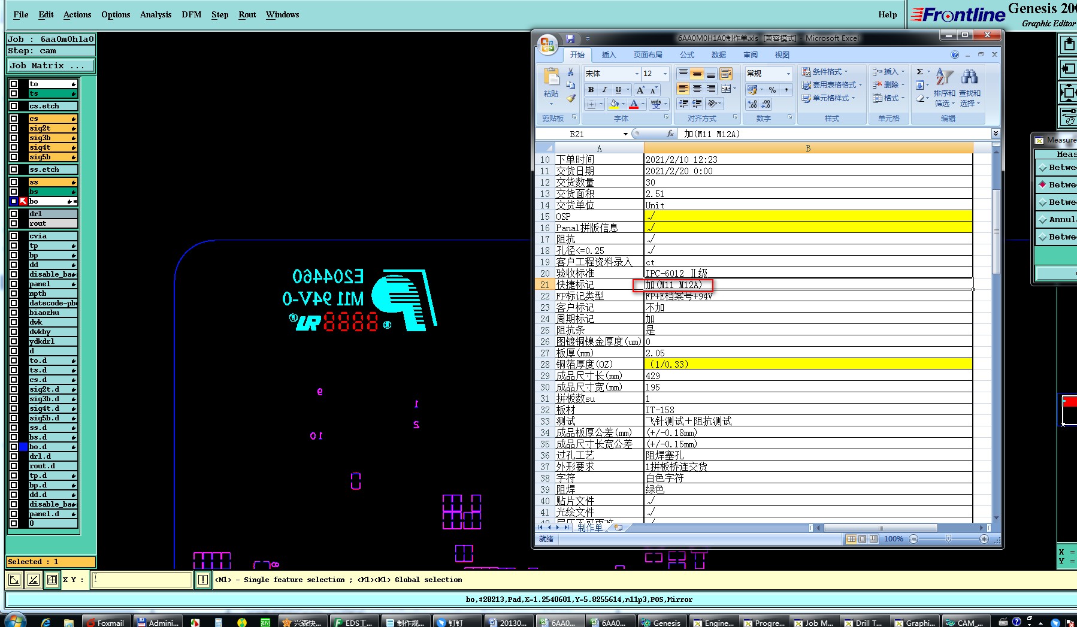Click the Paste icon in Excel ribbon
The image size is (1077, 627).
tap(551, 77)
